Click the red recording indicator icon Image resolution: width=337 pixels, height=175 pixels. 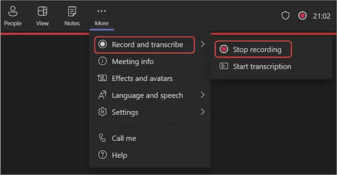pyautogui.click(x=302, y=16)
